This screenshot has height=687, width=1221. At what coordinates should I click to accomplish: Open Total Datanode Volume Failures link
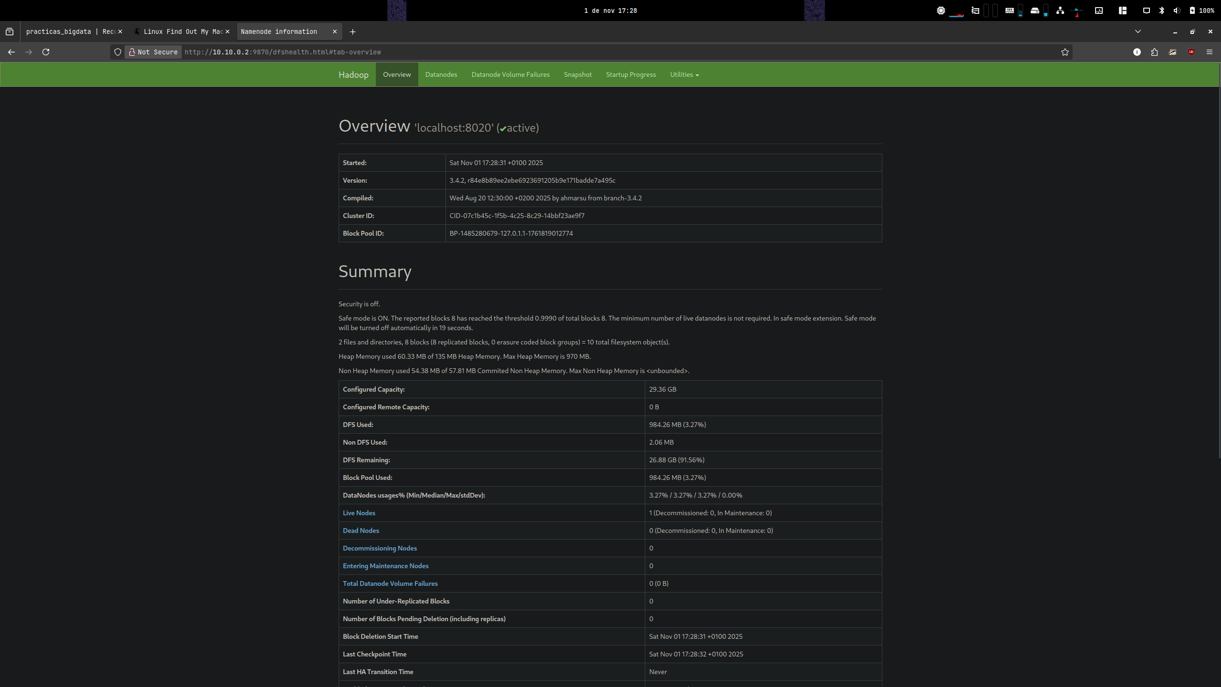click(x=390, y=583)
